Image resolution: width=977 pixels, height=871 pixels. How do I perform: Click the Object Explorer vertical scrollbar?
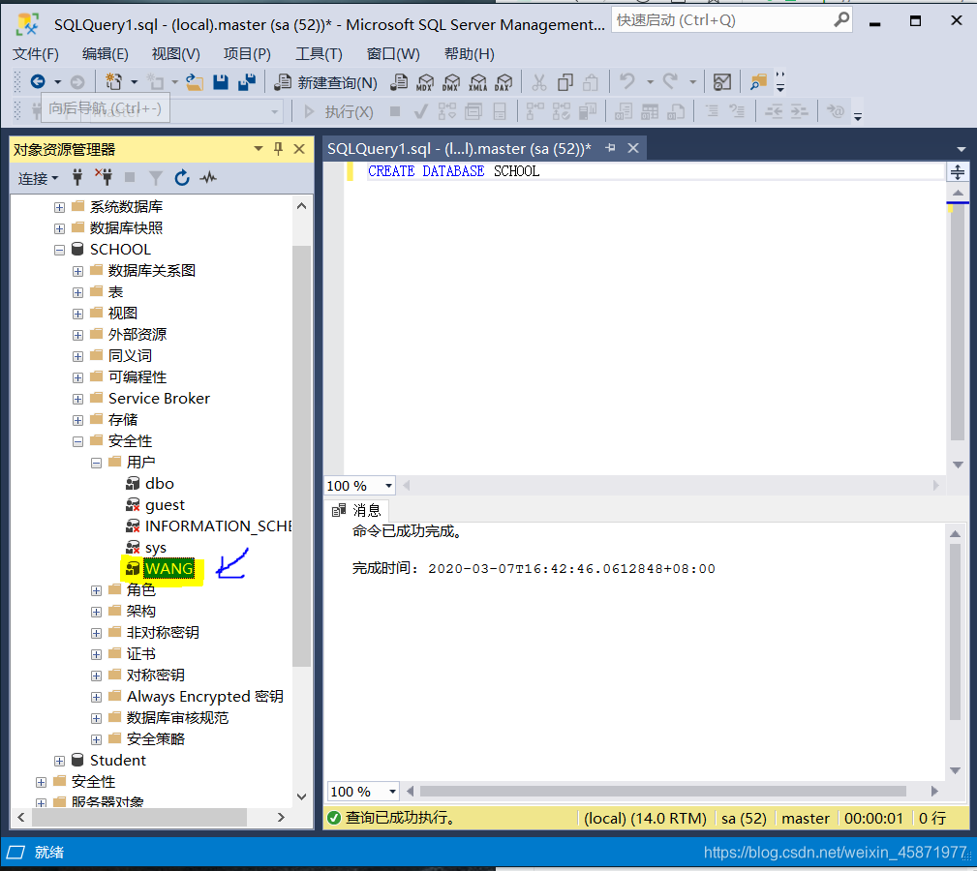(301, 457)
